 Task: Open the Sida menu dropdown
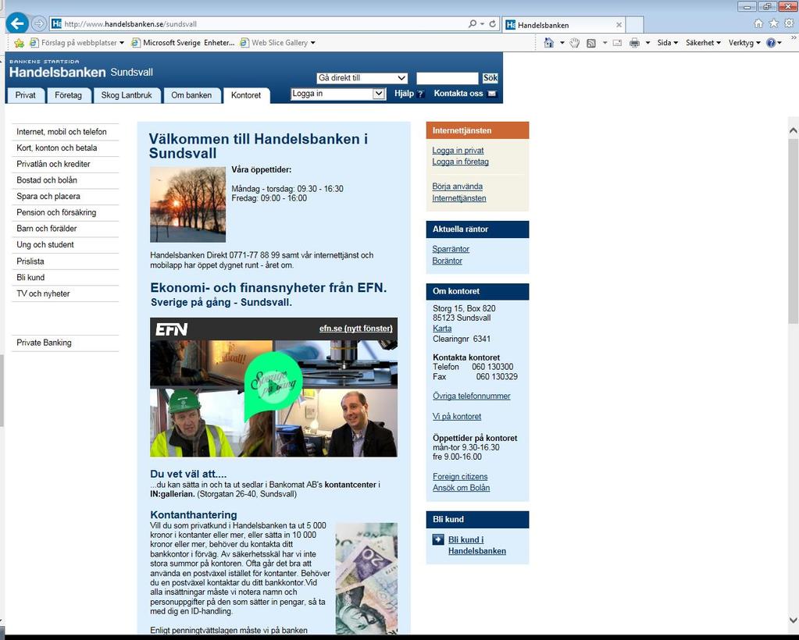click(x=668, y=43)
